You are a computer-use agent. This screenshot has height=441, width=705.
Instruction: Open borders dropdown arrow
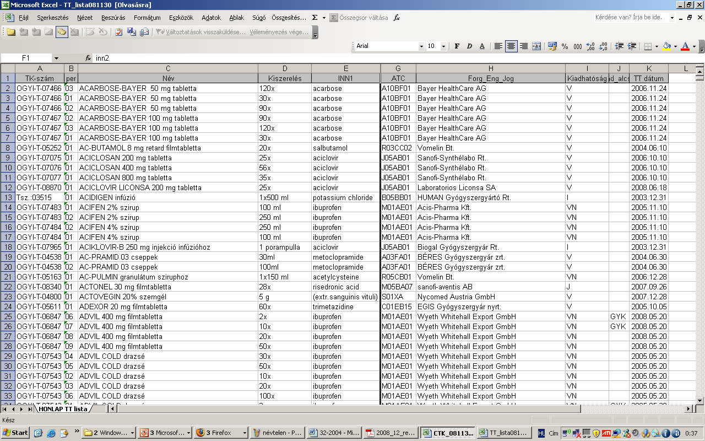click(657, 46)
